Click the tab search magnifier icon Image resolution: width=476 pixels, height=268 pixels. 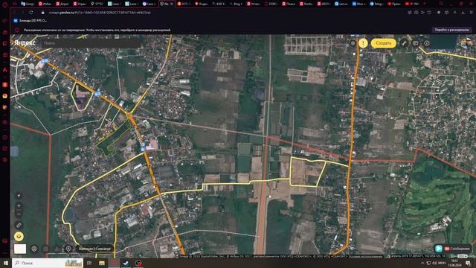coord(441,4)
